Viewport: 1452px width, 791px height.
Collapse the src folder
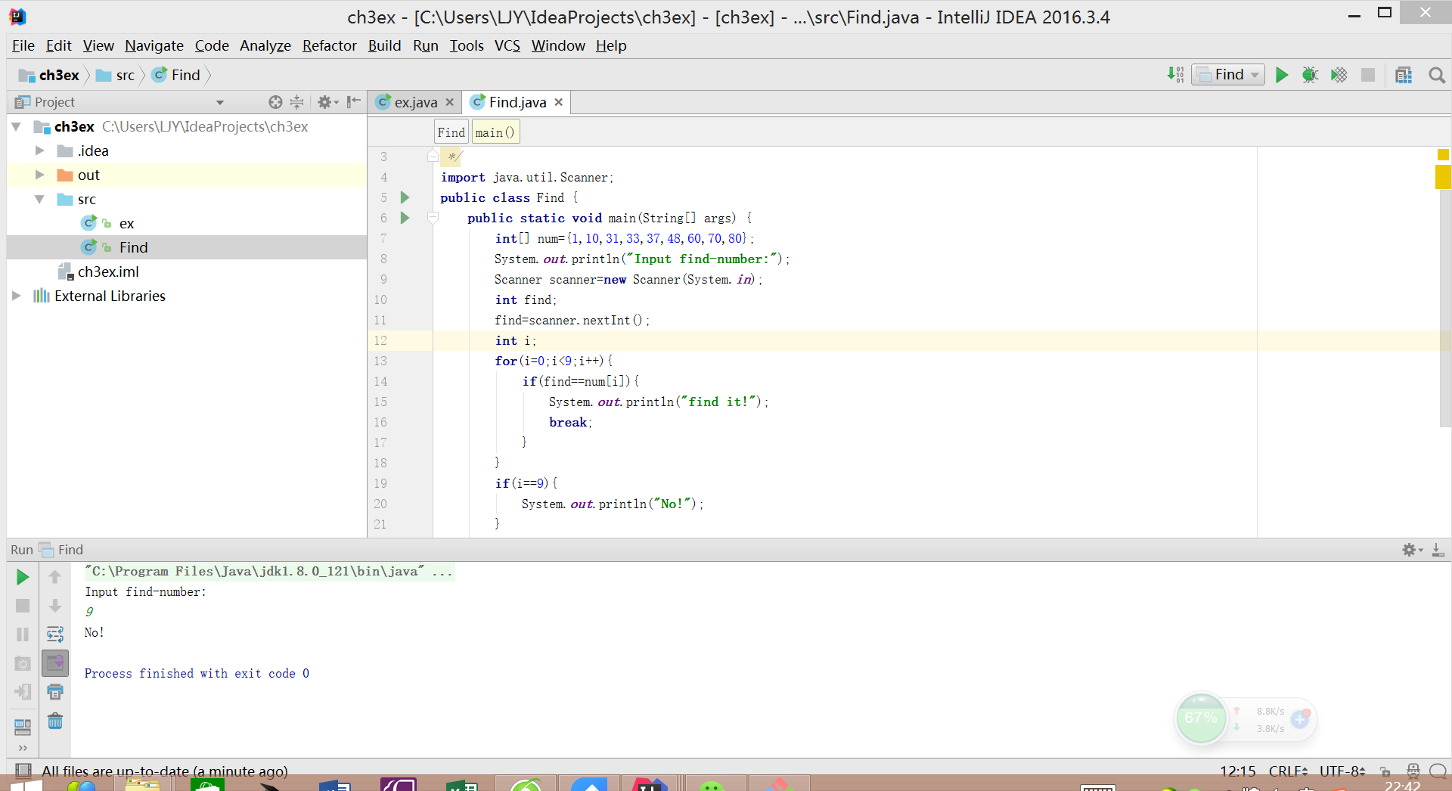pos(39,199)
